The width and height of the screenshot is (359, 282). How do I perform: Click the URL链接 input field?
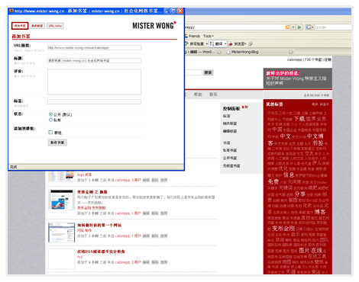94,47
